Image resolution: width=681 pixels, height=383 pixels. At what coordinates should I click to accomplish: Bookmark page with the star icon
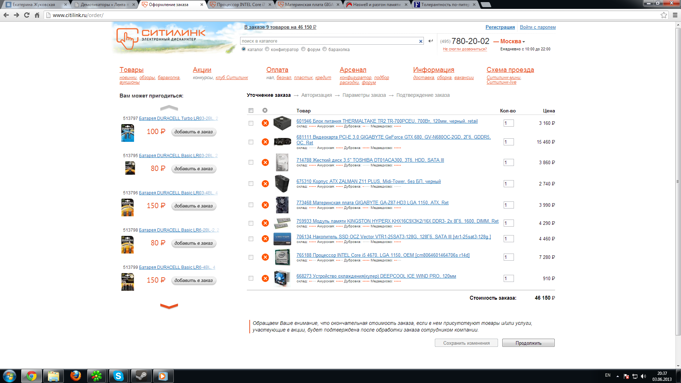pos(664,15)
